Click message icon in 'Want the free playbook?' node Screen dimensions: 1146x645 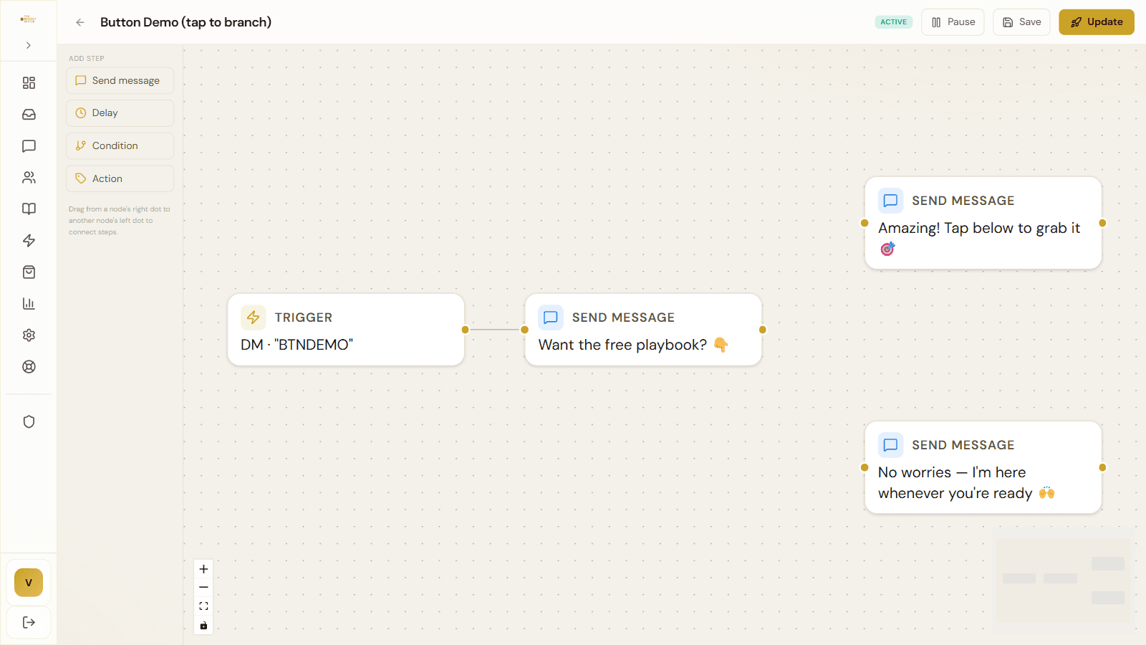point(551,317)
